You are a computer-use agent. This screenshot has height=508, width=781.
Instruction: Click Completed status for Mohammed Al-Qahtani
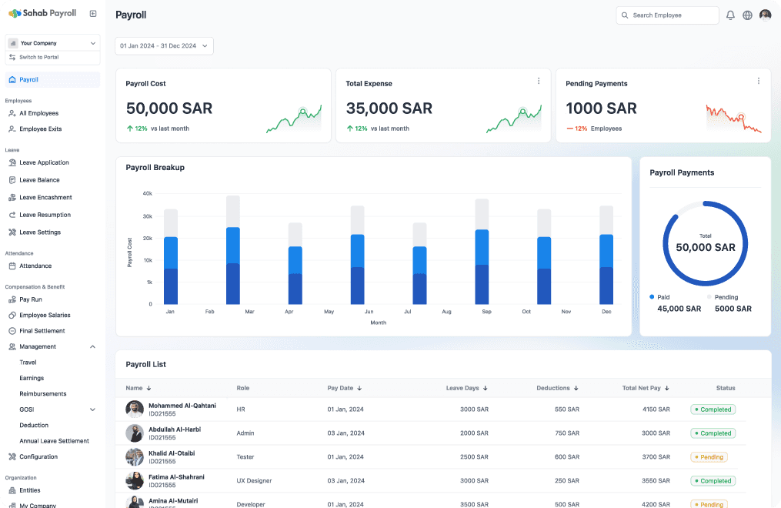coord(713,409)
